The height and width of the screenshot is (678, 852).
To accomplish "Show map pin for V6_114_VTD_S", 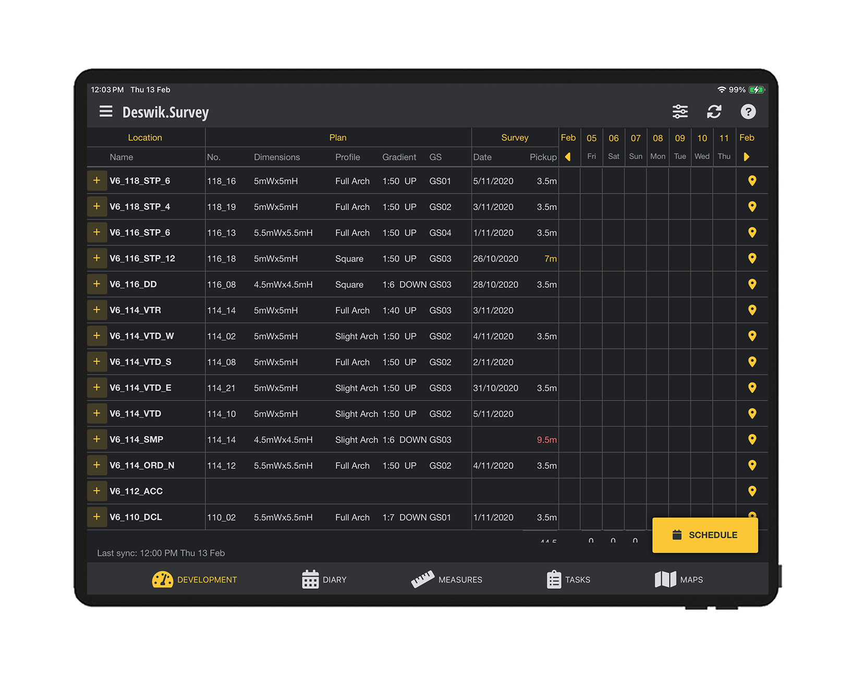I will [x=752, y=362].
